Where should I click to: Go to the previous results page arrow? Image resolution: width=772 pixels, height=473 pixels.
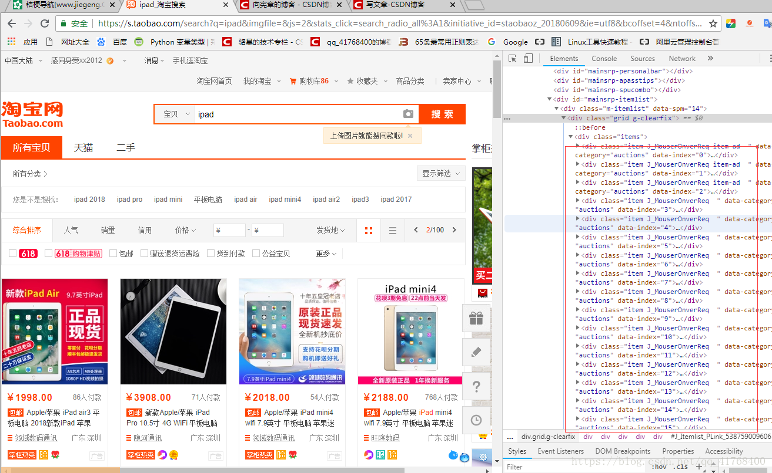click(416, 230)
